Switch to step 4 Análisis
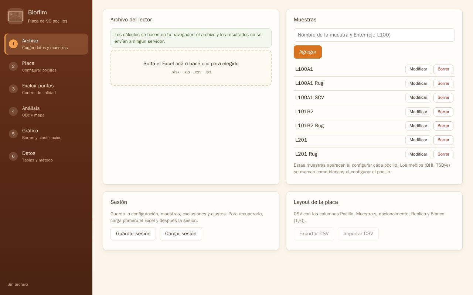The height and width of the screenshot is (295, 473). pos(46,111)
